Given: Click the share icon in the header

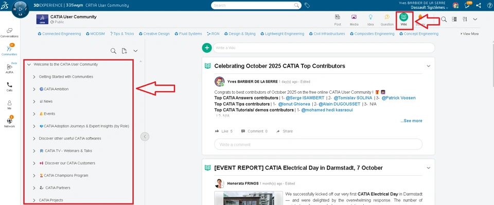Looking at the screenshot, I should click(x=478, y=5).
